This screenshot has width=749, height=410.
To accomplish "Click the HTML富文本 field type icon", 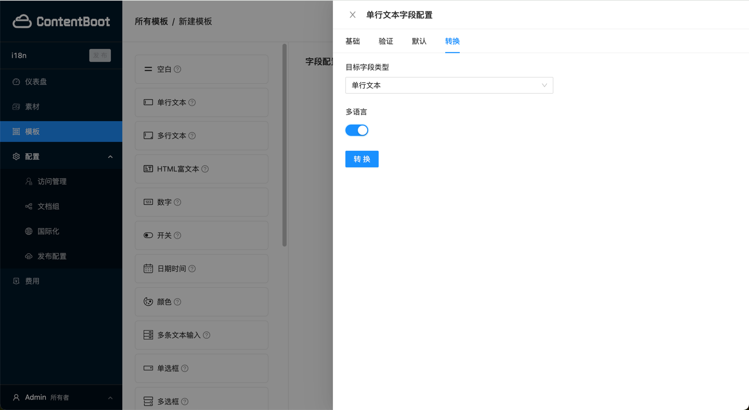I will 148,169.
